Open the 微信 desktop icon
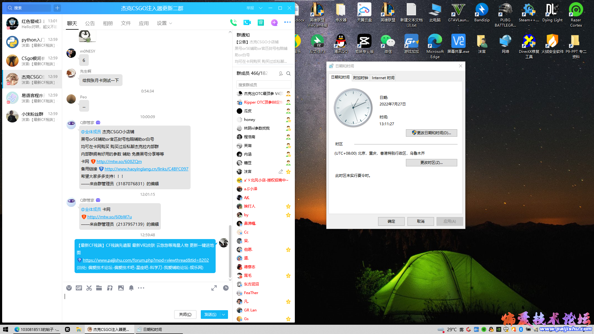 click(388, 44)
